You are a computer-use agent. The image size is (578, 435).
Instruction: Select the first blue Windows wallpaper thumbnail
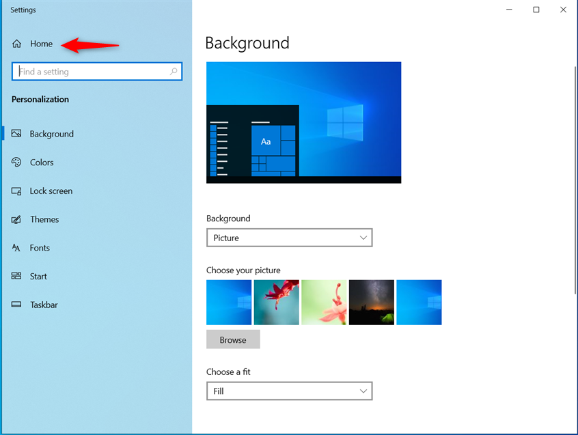coord(229,303)
